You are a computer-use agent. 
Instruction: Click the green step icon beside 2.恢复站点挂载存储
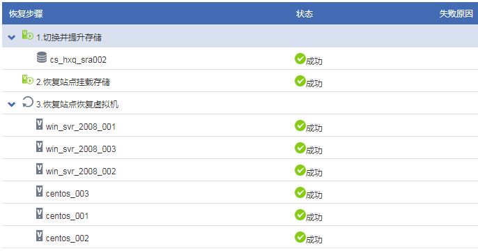27,79
